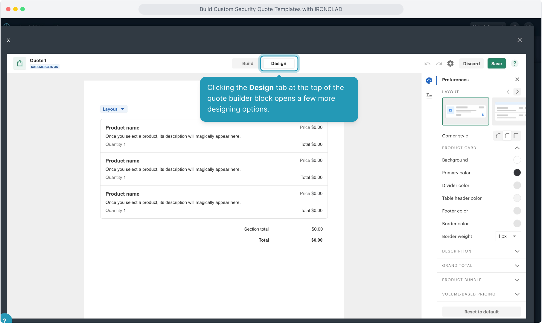This screenshot has width=542, height=323.
Task: Open the Layout dropdown on the quote
Action: pos(113,109)
